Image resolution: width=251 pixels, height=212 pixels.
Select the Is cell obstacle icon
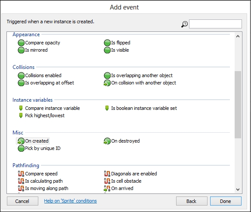(107, 181)
